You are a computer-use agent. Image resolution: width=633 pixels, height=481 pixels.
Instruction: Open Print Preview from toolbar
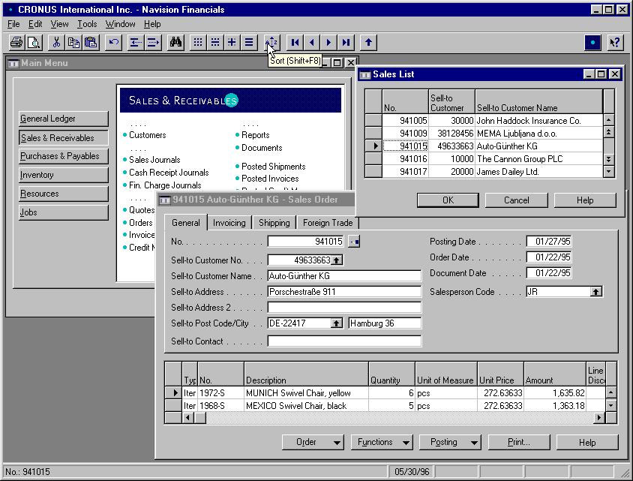click(34, 43)
